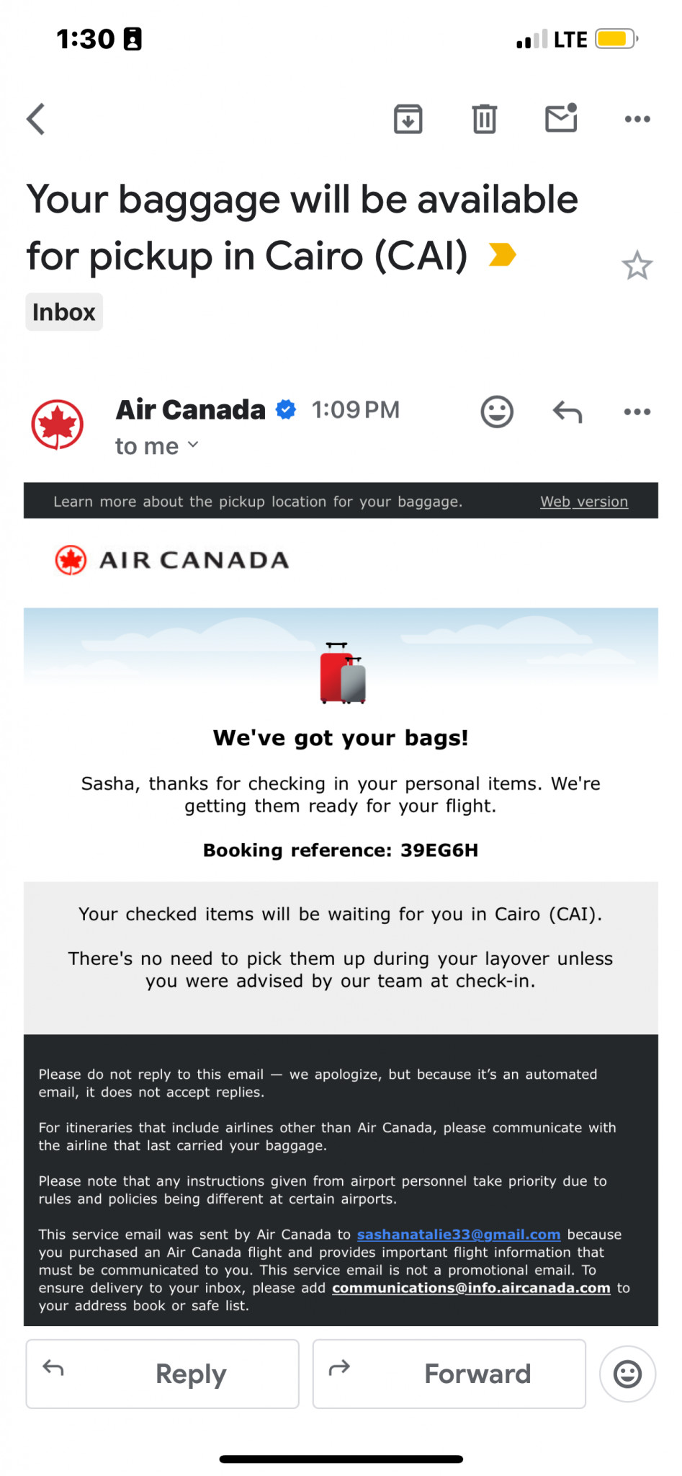
Task: Mark email as unread
Action: tap(561, 119)
